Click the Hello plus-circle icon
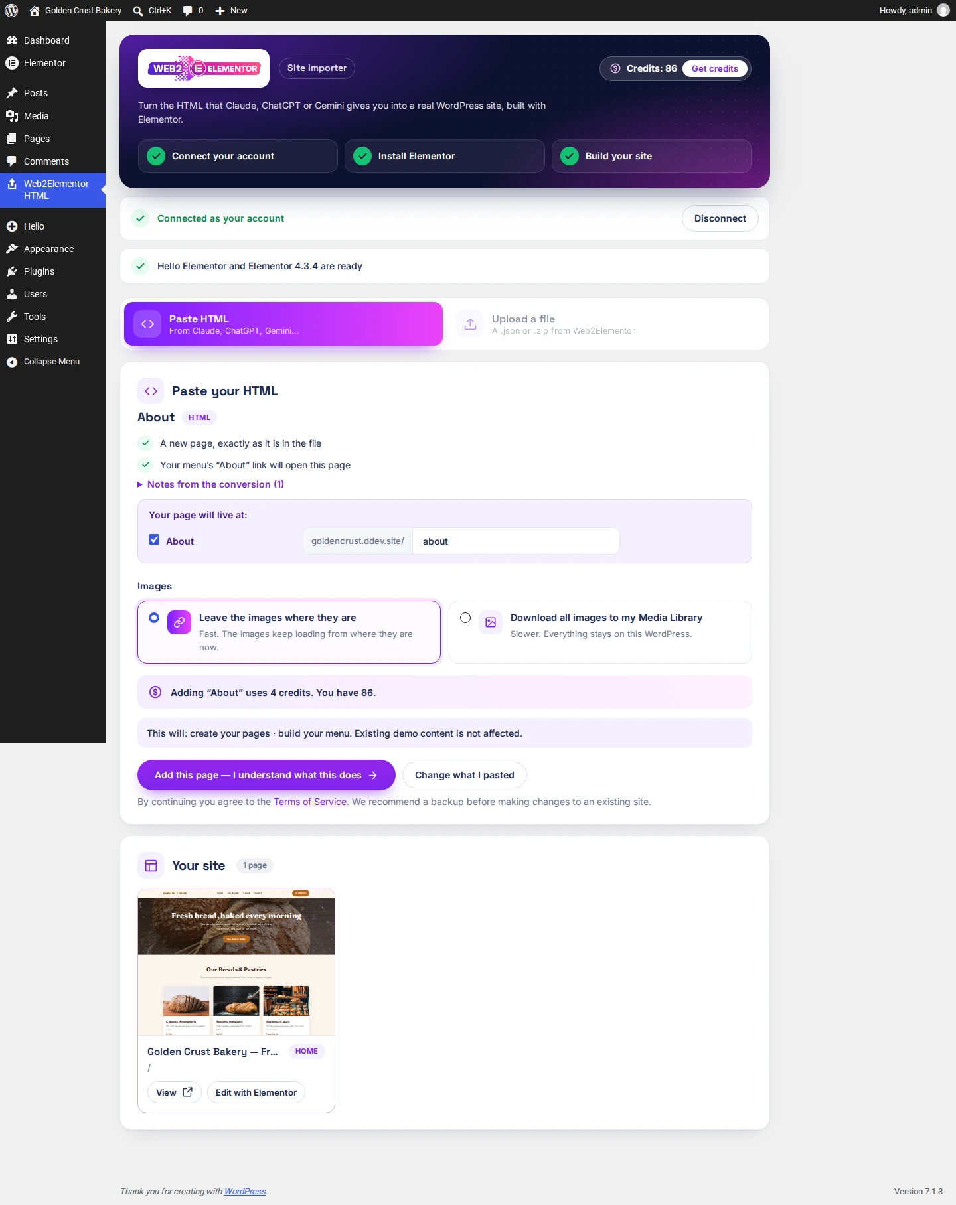 (12, 226)
